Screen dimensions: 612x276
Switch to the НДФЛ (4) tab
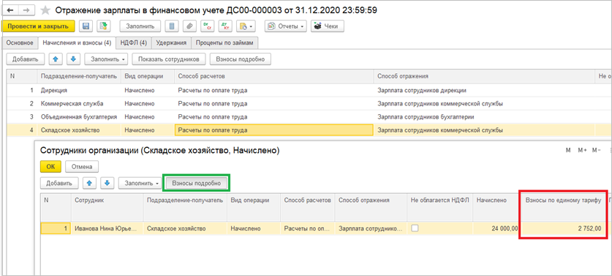[x=134, y=42]
